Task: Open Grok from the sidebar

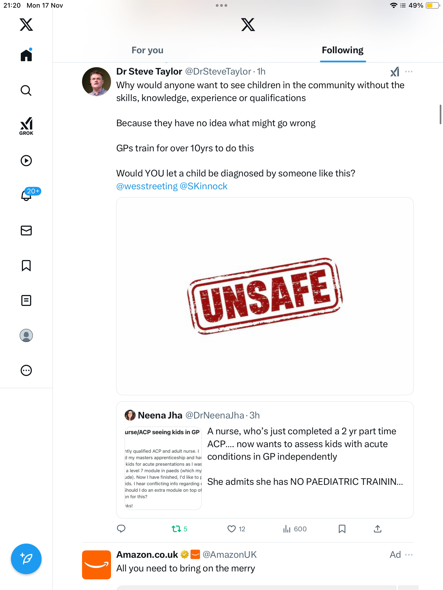Action: point(26,126)
